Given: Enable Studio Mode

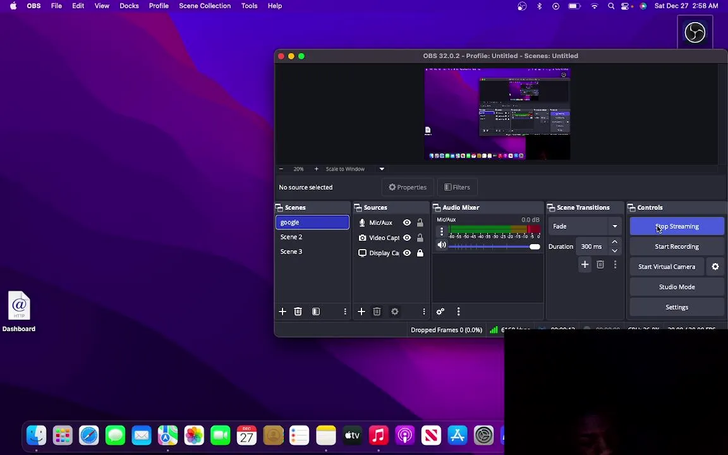Looking at the screenshot, I should click(677, 287).
